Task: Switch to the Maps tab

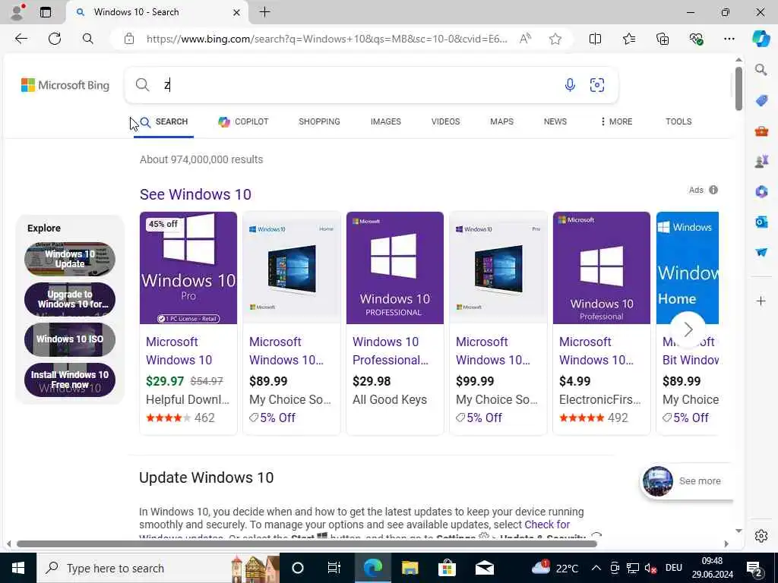Action: 501,121
